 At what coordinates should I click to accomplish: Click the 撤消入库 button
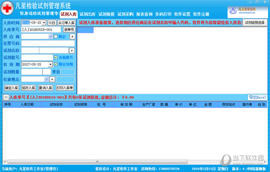[45, 88]
